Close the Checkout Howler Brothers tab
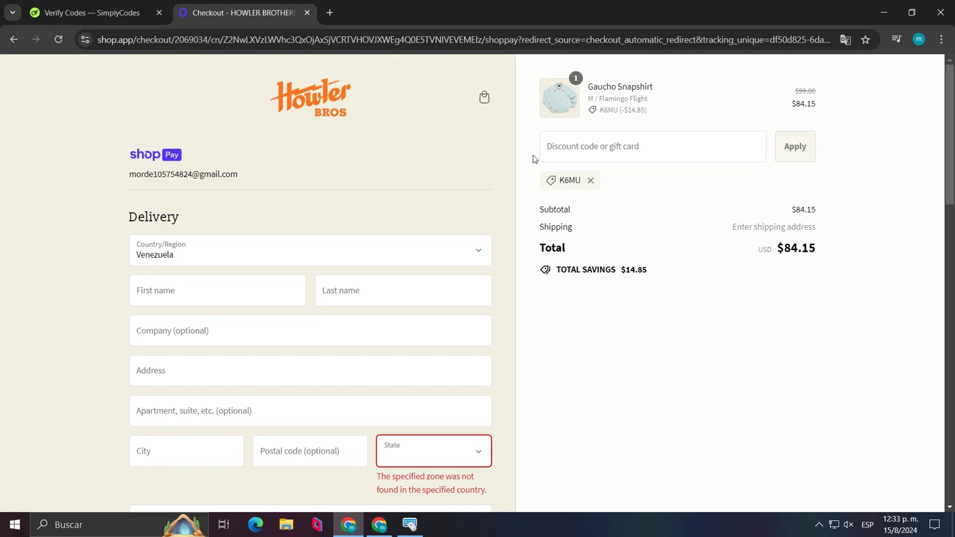The height and width of the screenshot is (537, 955). 307,13
